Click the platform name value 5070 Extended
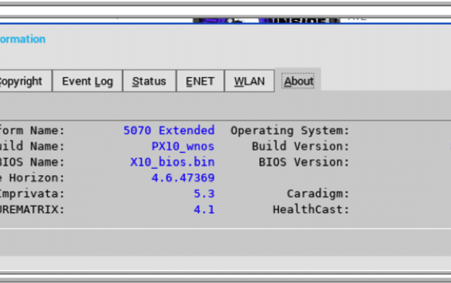This screenshot has height=283, width=451. (x=169, y=130)
